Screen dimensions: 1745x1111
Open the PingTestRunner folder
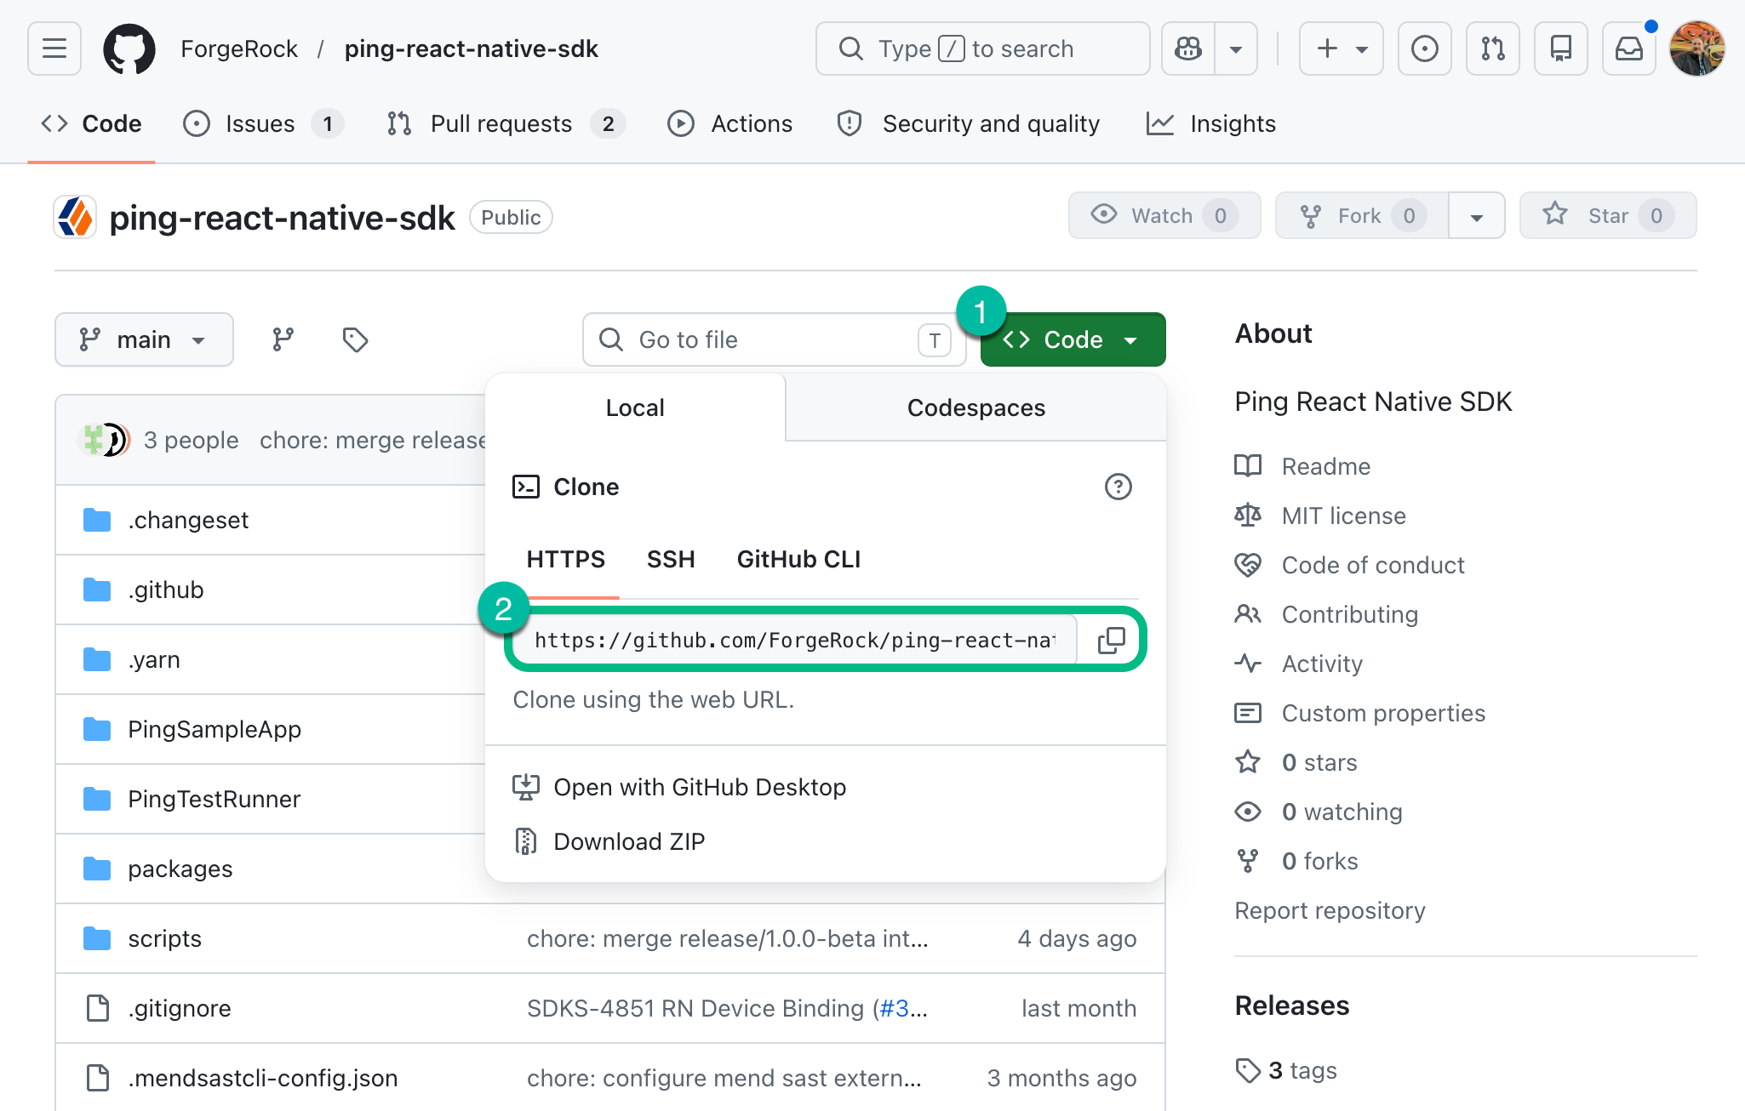215,799
